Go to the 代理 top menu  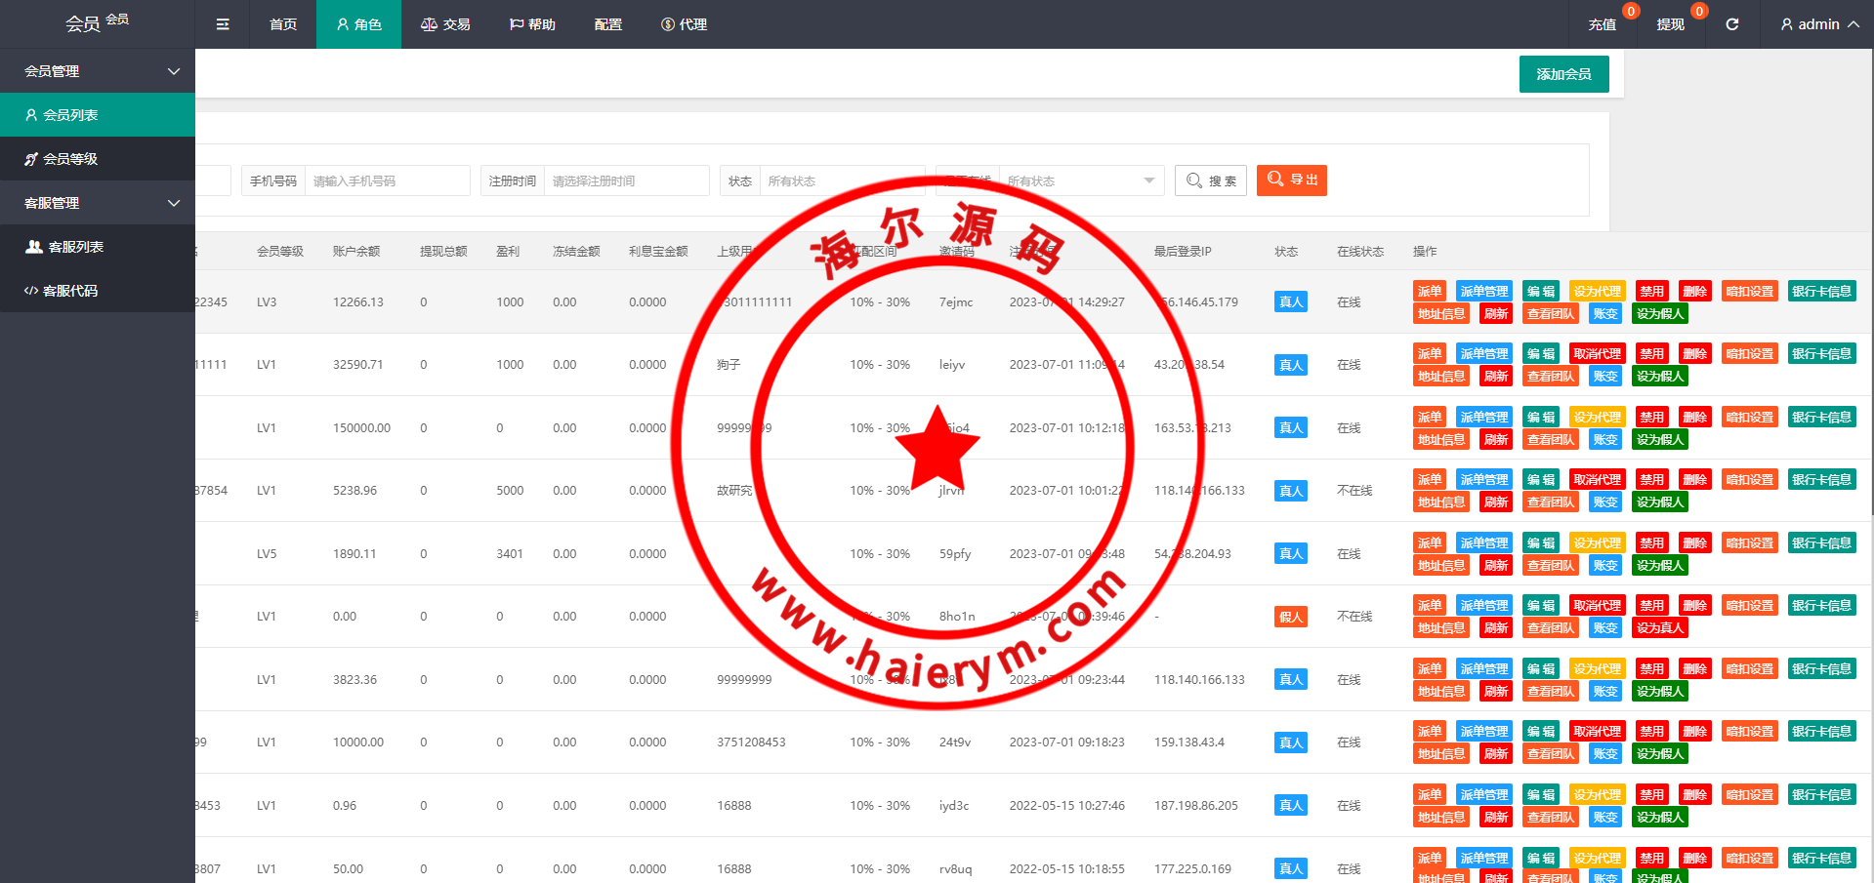[x=684, y=24]
